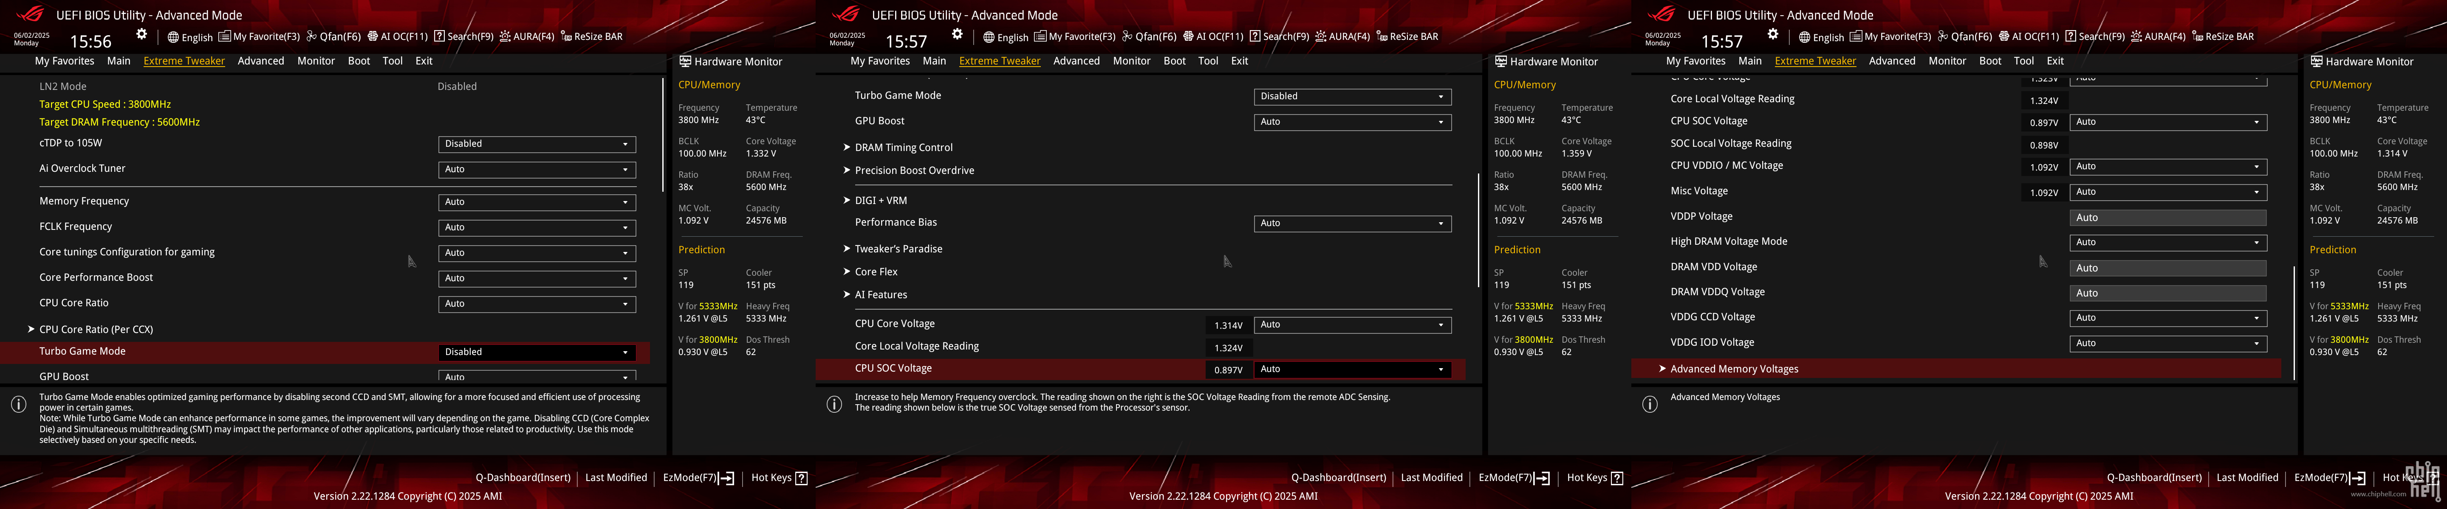Select SOC Local Voltage Reading row
This screenshot has width=2447, height=509.
[x=1956, y=144]
